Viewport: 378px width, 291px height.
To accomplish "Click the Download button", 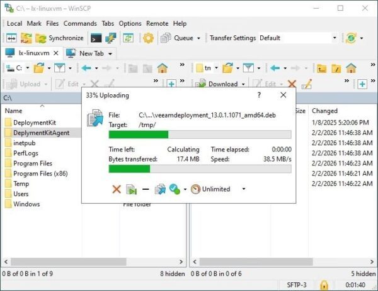I will coord(217,84).
